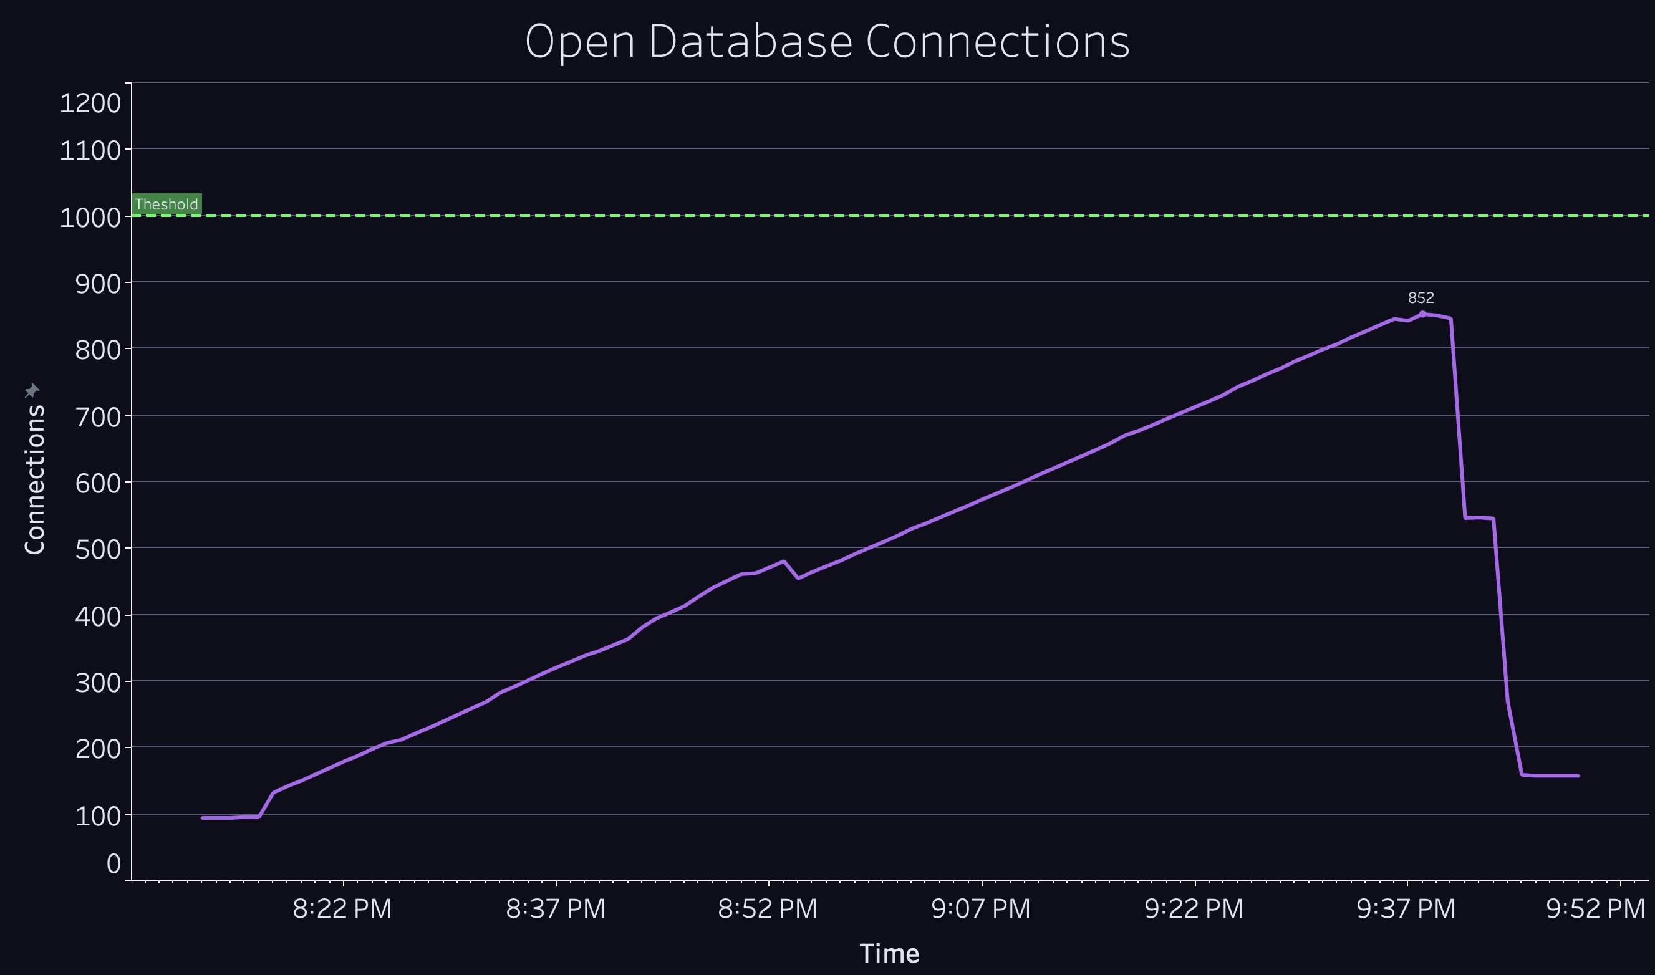The image size is (1655, 975).
Task: Click the 9:22 PM time tick label
Action: coord(1194,909)
